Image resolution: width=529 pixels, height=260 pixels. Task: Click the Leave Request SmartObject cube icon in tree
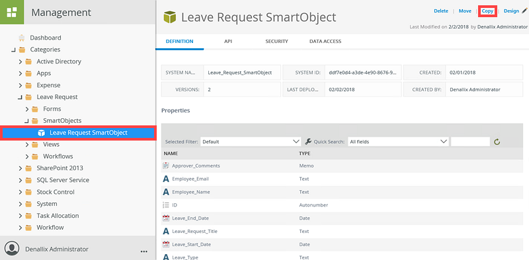41,133
